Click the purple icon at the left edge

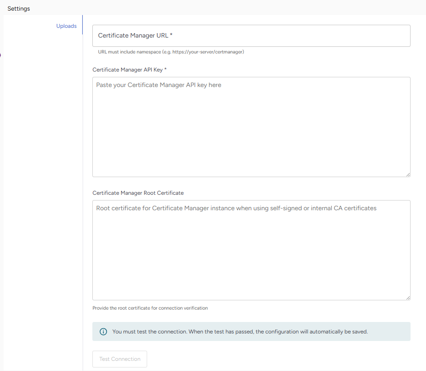pyautogui.click(x=0, y=55)
